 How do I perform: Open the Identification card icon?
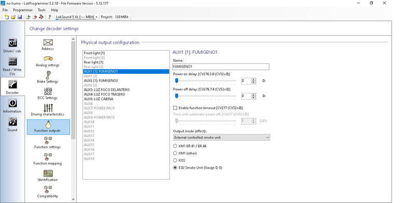coord(48,173)
